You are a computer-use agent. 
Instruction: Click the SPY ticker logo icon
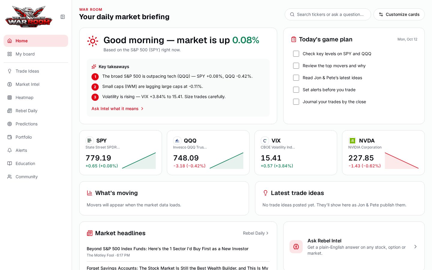click(x=90, y=141)
